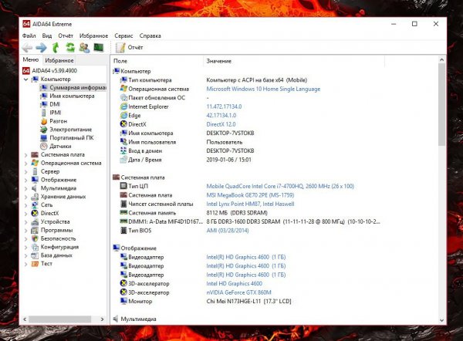The height and width of the screenshot is (341, 463).
Task: Click the Мультимедиа section header in details
Action: tap(134, 319)
